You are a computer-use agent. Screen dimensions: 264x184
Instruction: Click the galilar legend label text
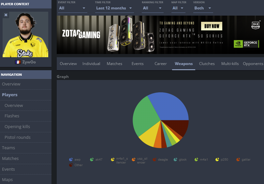pos(246,160)
